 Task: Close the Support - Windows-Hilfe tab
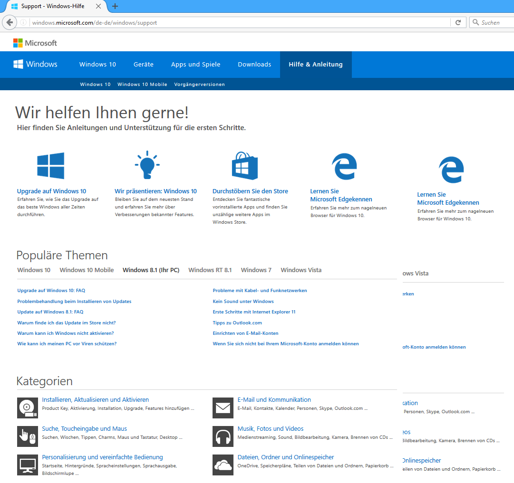point(98,6)
